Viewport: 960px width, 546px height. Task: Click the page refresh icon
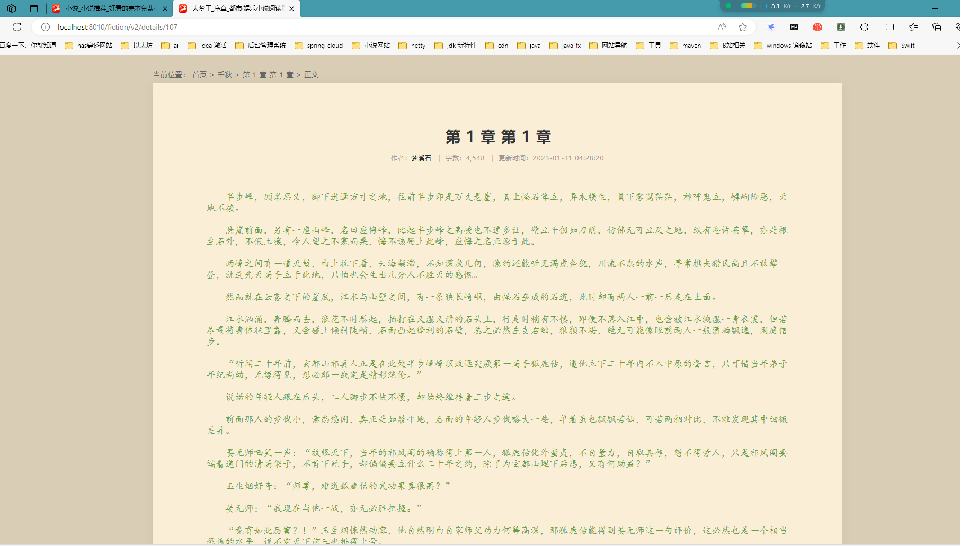coord(17,27)
